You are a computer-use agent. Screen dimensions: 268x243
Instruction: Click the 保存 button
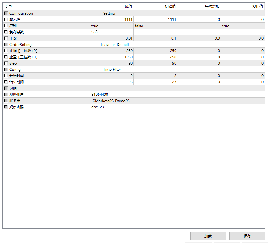point(247,236)
